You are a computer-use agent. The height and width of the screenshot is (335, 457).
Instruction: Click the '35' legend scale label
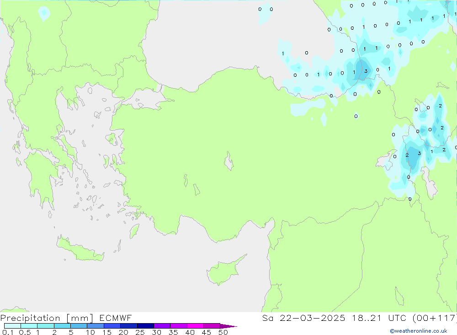173,332
